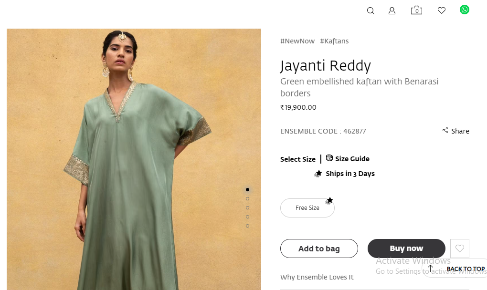Open the wishlist heart in header
The width and height of the screenshot is (487, 290).
point(442,10)
